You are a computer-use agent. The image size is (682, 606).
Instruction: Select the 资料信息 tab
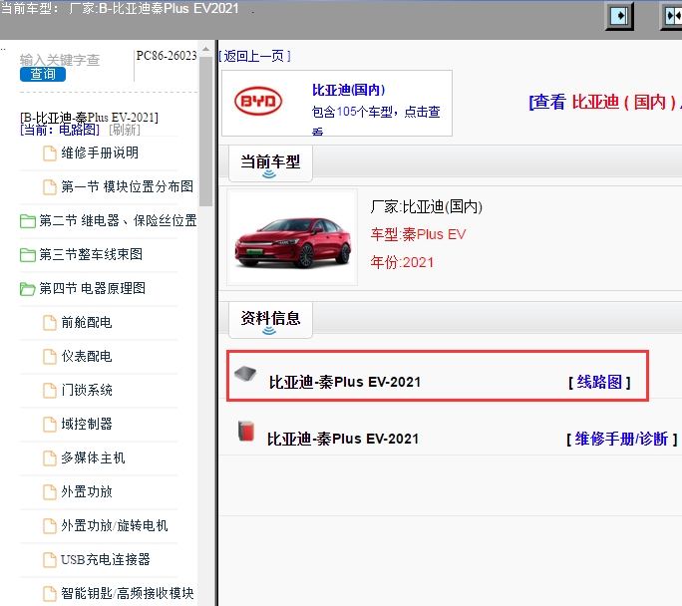[x=270, y=320]
